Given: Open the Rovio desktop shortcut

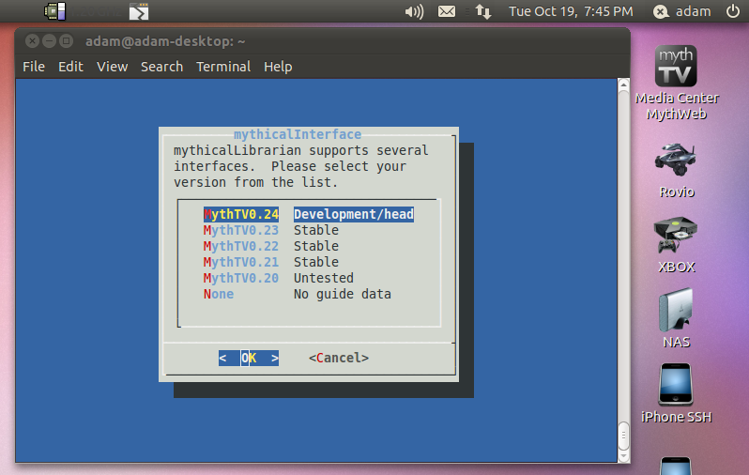Looking at the screenshot, I should click(676, 170).
